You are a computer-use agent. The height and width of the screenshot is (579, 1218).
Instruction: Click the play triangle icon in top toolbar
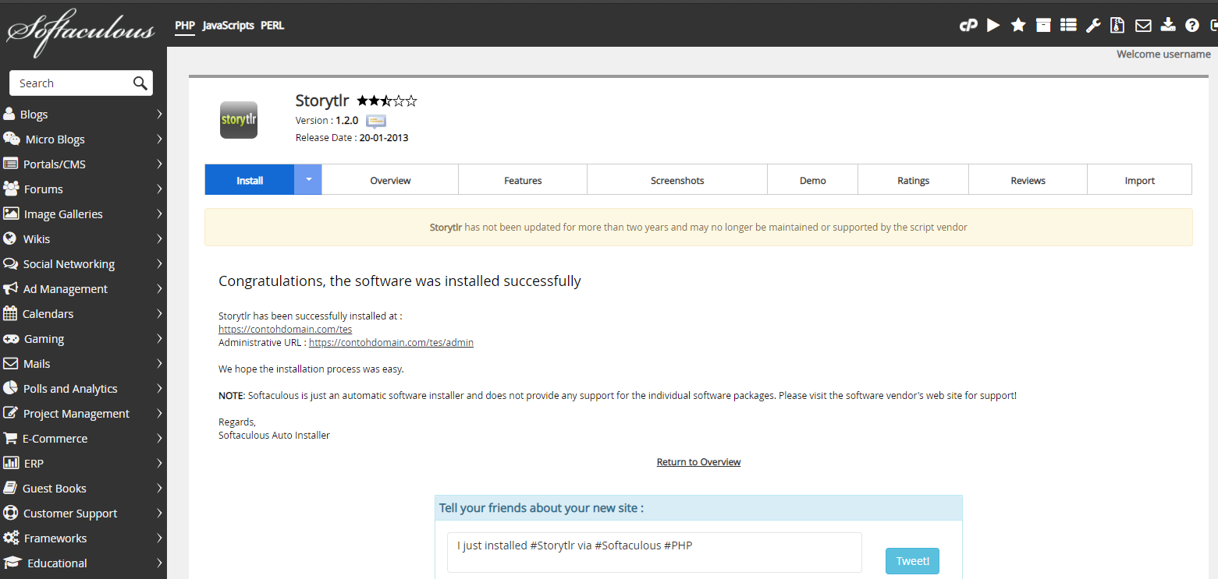[x=993, y=26]
